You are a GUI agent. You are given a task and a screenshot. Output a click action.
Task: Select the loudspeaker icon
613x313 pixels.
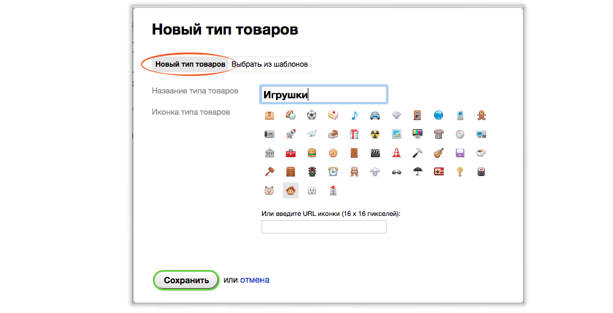(x=418, y=115)
